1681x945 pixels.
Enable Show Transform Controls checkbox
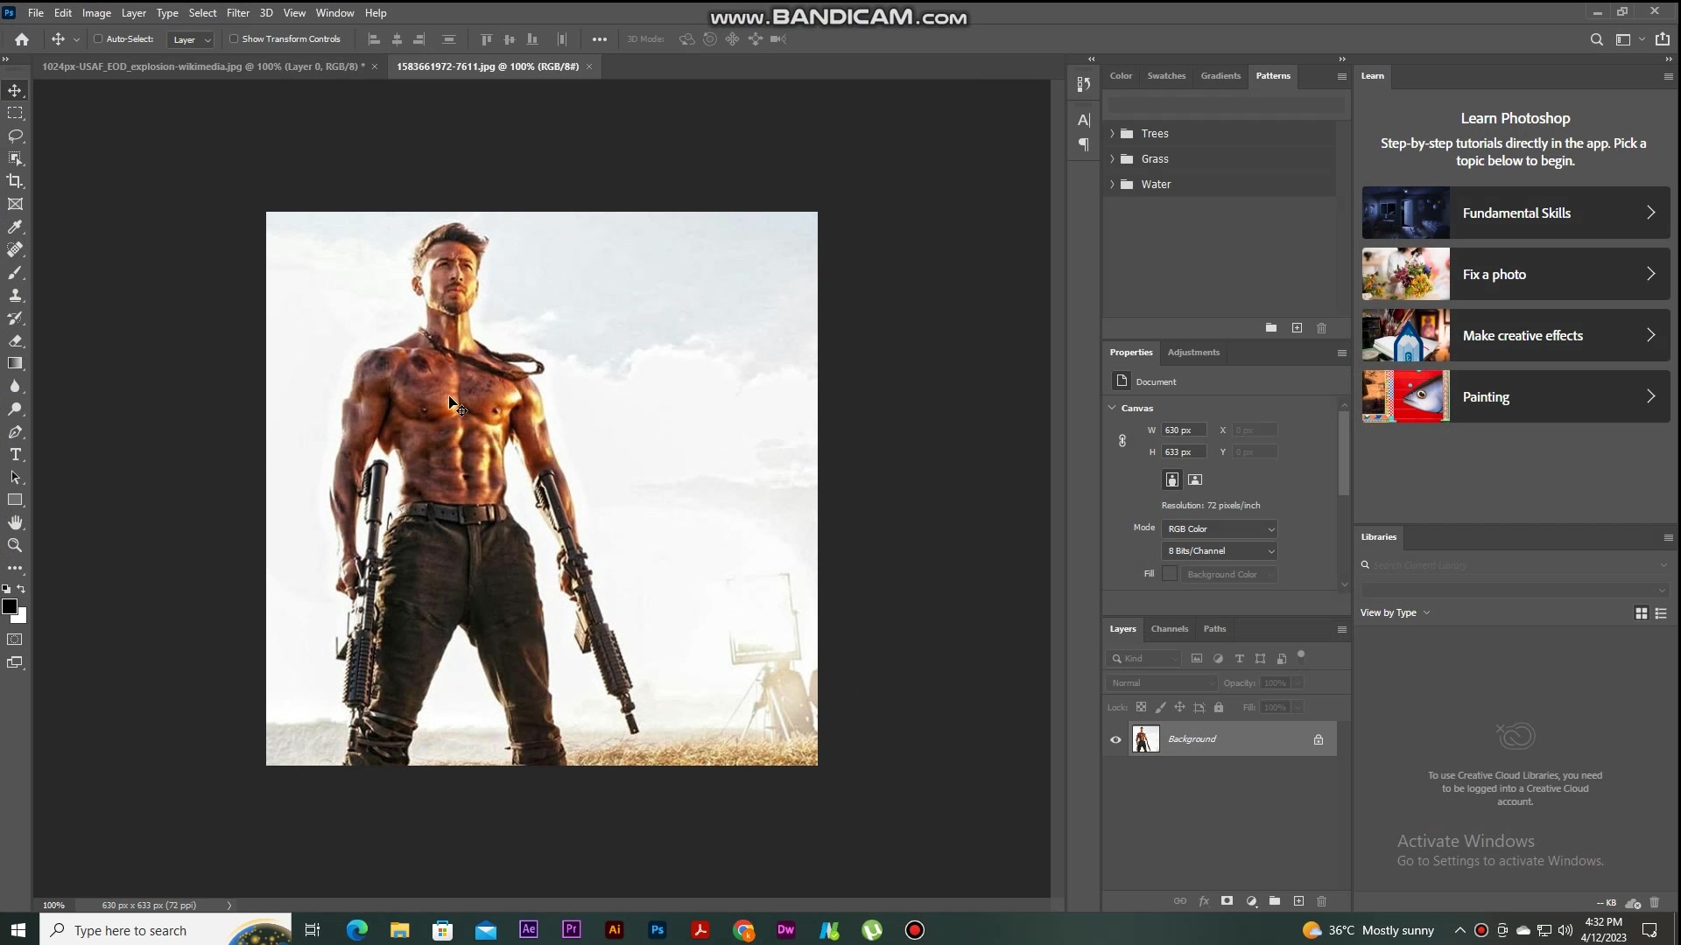[234, 38]
